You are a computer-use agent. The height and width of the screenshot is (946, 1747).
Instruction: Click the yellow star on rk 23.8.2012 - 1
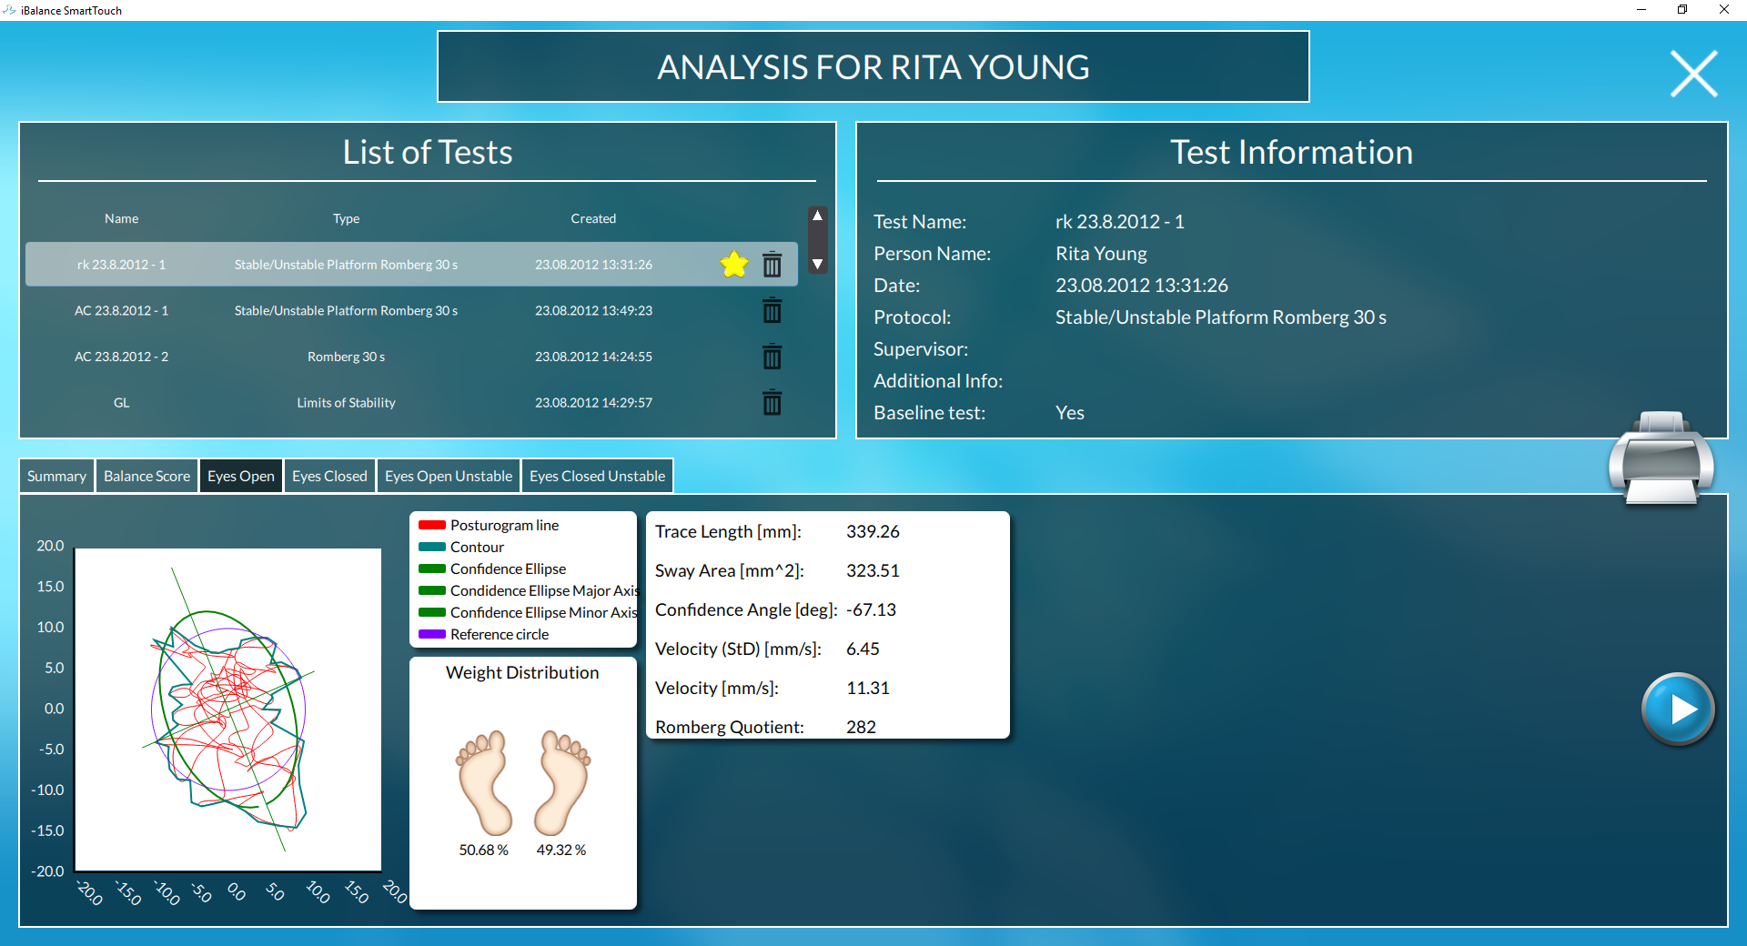pos(733,265)
